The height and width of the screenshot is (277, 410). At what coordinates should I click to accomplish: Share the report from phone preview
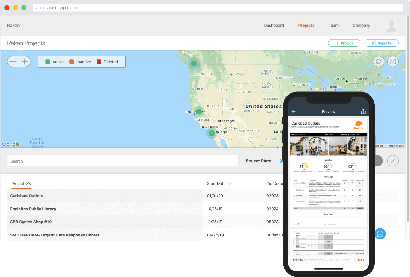coord(363,111)
